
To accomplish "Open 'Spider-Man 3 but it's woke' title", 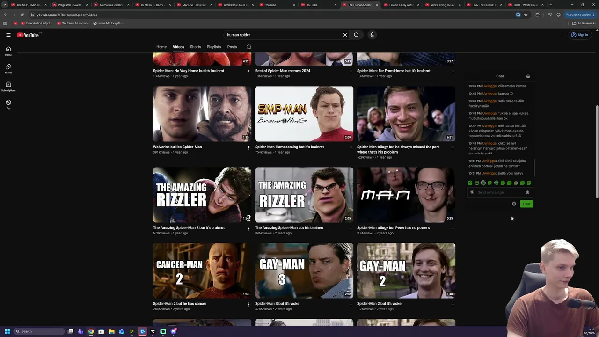I will pyautogui.click(x=277, y=304).
